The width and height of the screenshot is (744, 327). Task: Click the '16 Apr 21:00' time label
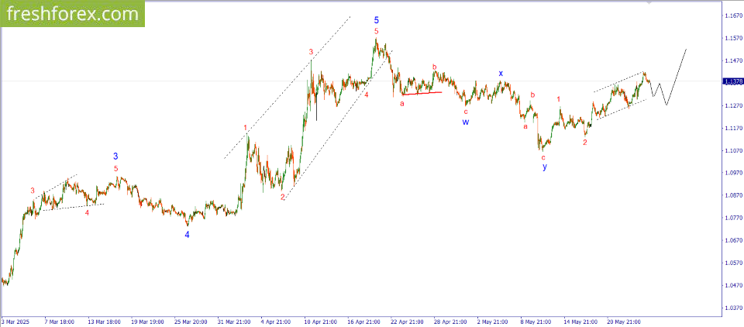pyautogui.click(x=364, y=322)
